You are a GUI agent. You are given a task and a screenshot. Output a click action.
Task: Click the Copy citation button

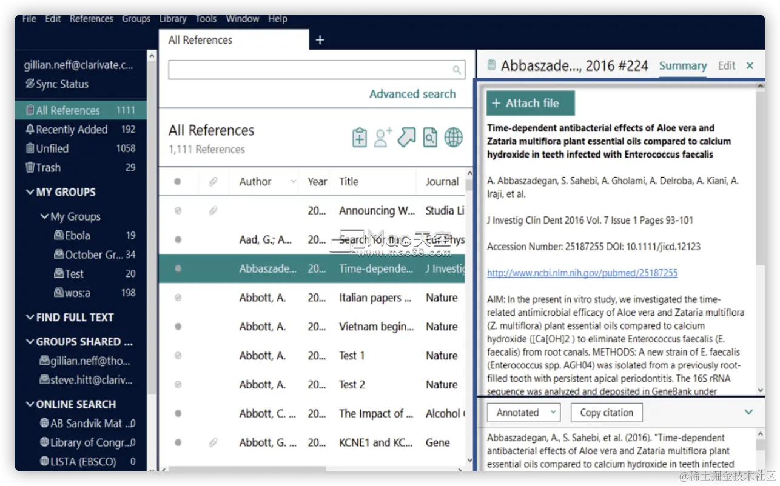(607, 413)
